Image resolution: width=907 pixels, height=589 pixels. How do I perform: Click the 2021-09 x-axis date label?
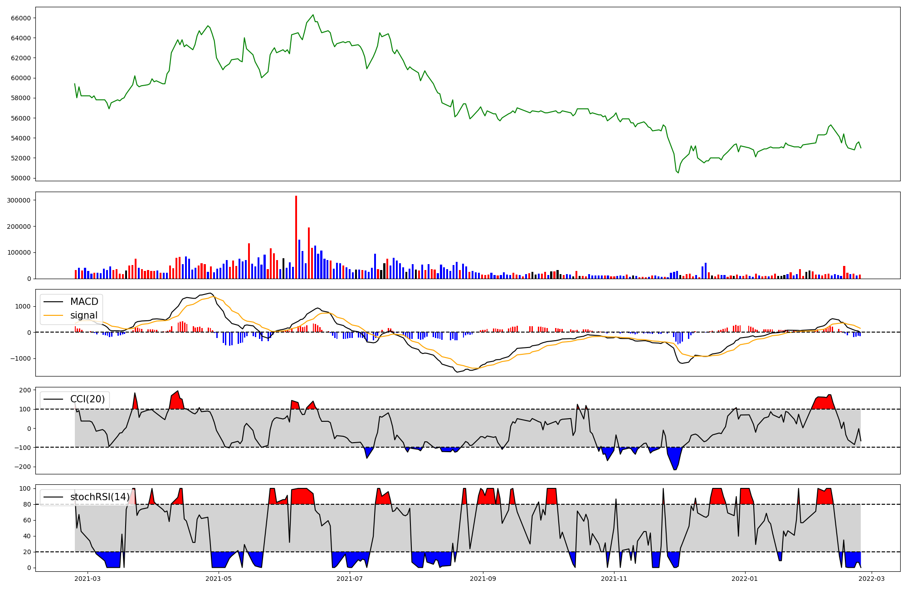(483, 579)
